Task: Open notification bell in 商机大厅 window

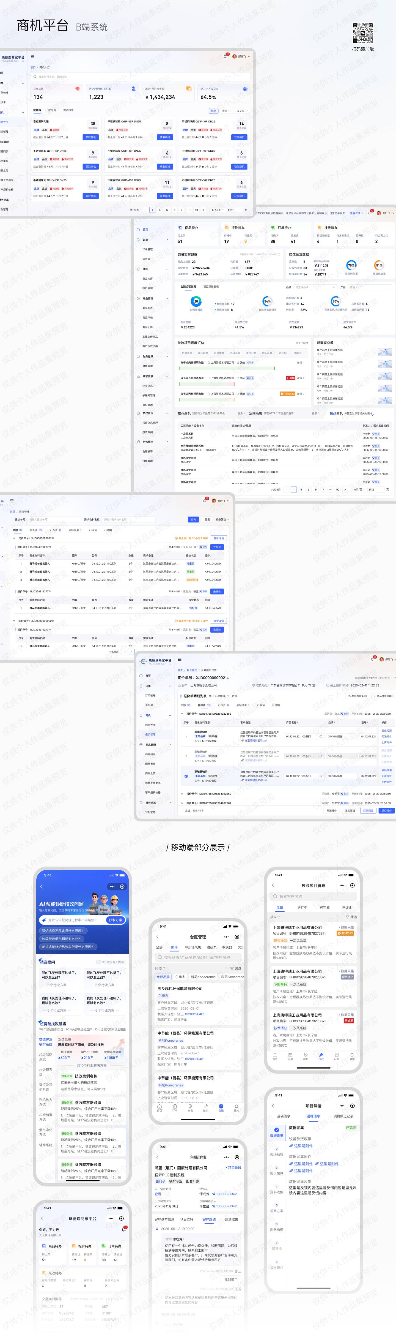Action: (x=225, y=56)
